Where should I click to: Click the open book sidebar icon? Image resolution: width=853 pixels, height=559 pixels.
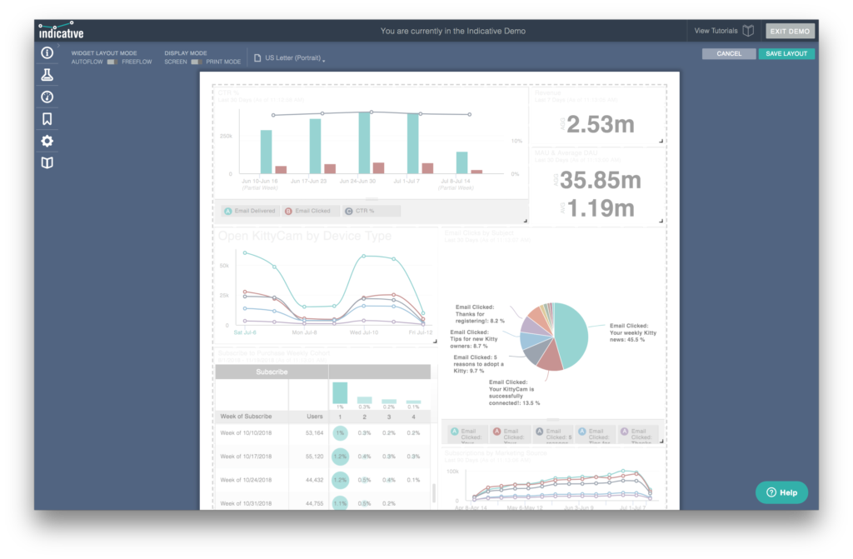(47, 162)
